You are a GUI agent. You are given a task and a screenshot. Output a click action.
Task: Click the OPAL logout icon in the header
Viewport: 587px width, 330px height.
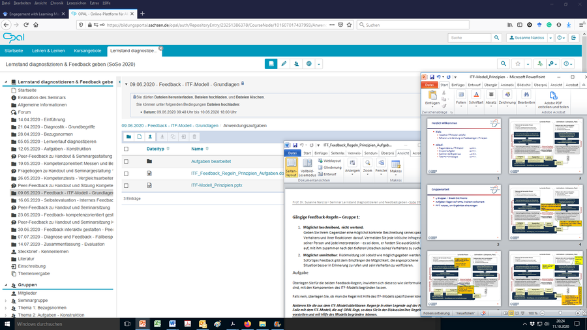click(x=573, y=38)
